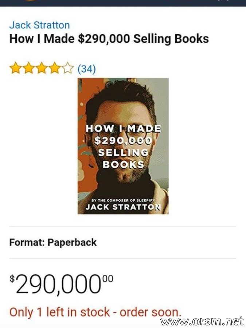The image size is (246, 328).
Task: Click the dollar sign beside the price
Action: click(x=12, y=278)
